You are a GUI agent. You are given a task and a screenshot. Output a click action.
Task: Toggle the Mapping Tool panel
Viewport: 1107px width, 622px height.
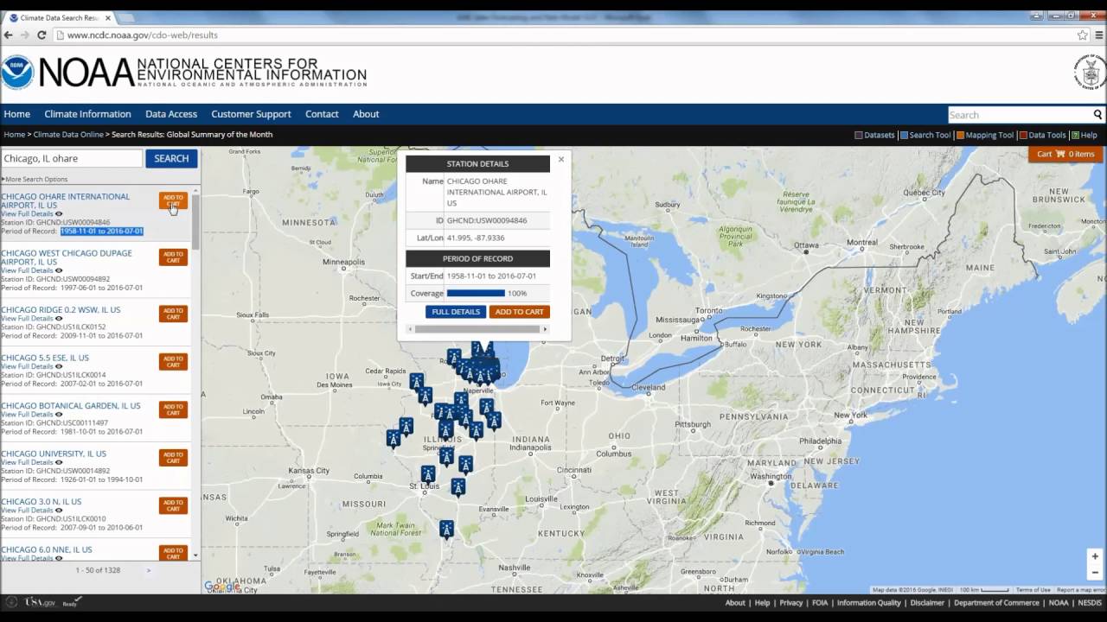click(985, 135)
